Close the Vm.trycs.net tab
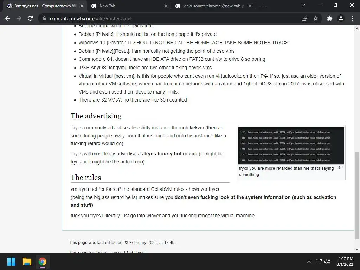Viewport: 360px width, 270px height. coord(82,6)
